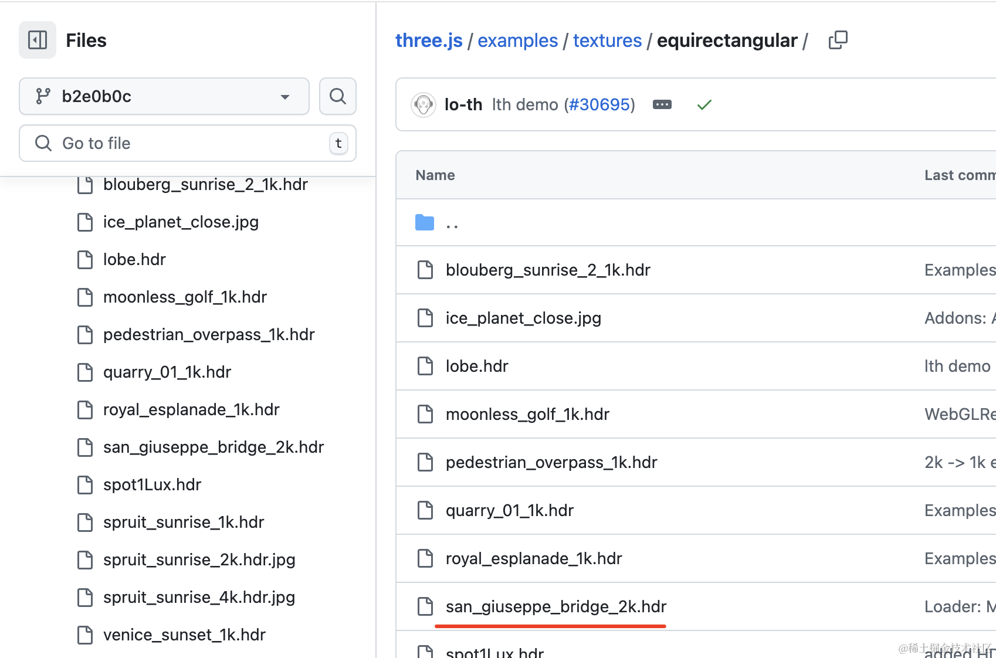Click file icon beside lobe.hdr in sidebar
The image size is (996, 658).
(85, 259)
